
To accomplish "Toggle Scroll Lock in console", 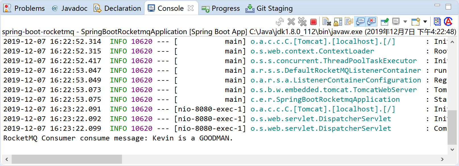I will (338, 22).
